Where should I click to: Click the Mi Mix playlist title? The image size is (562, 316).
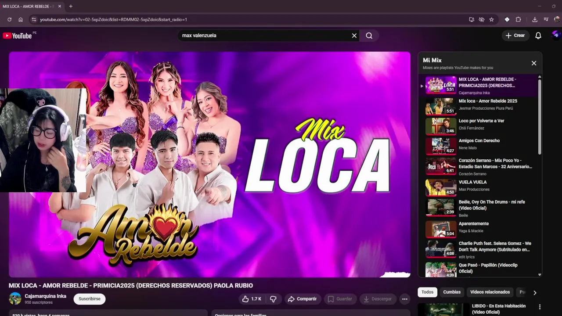tap(432, 60)
